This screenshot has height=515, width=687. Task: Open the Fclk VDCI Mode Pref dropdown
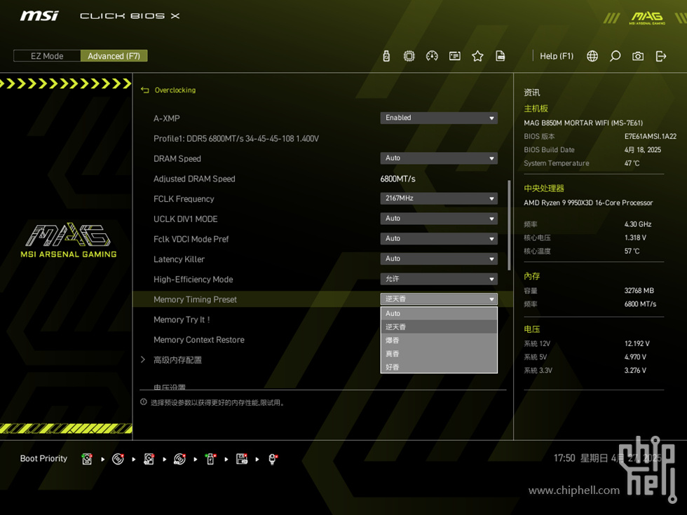click(x=439, y=239)
